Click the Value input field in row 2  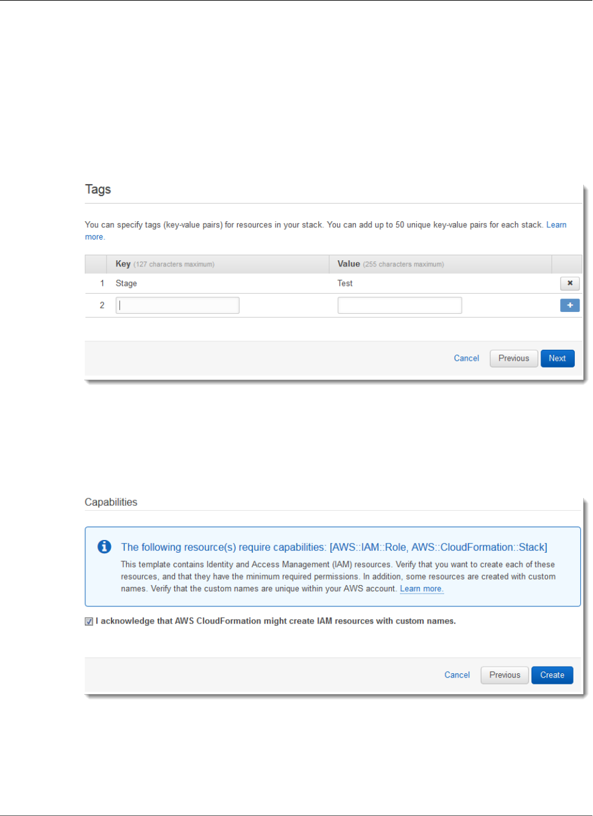click(x=399, y=305)
